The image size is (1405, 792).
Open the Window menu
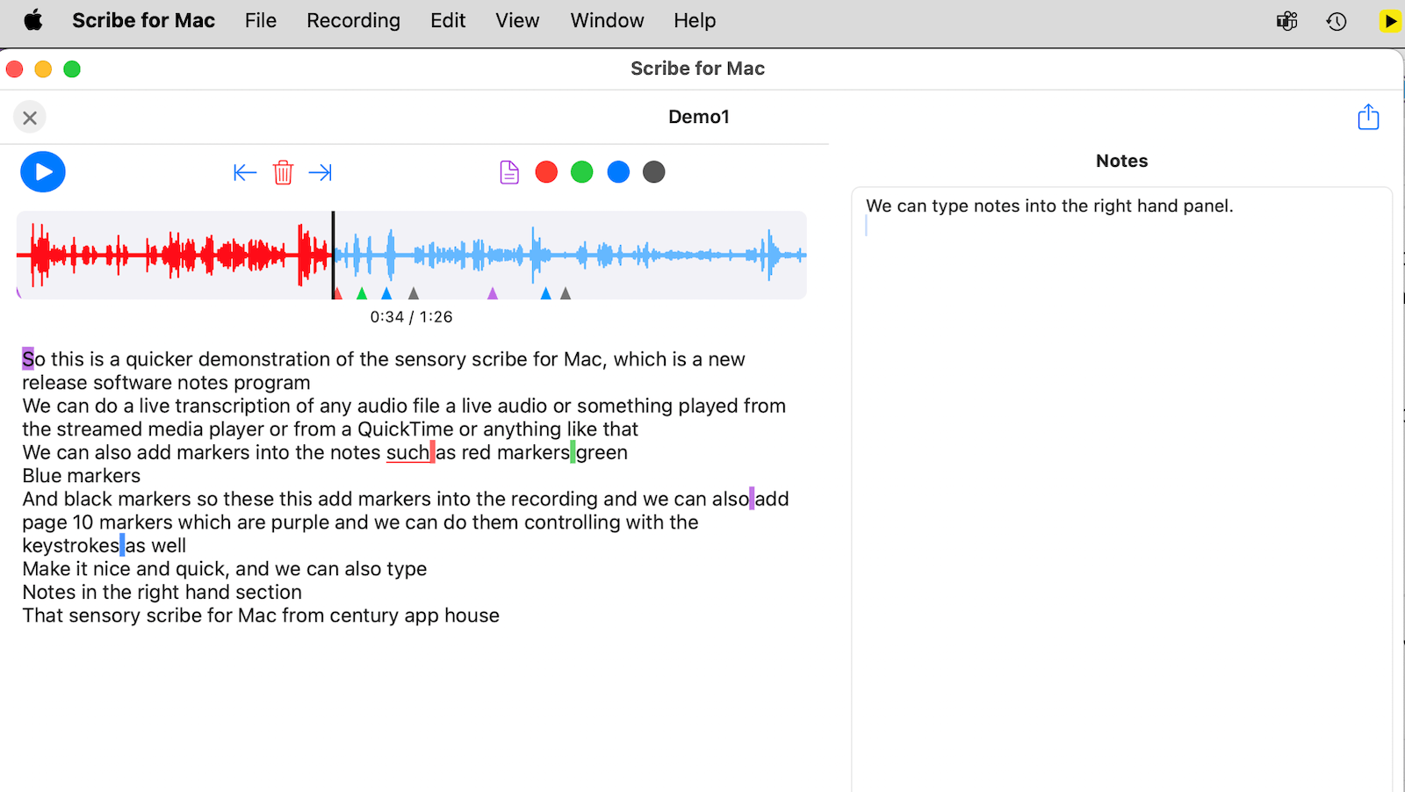(607, 20)
